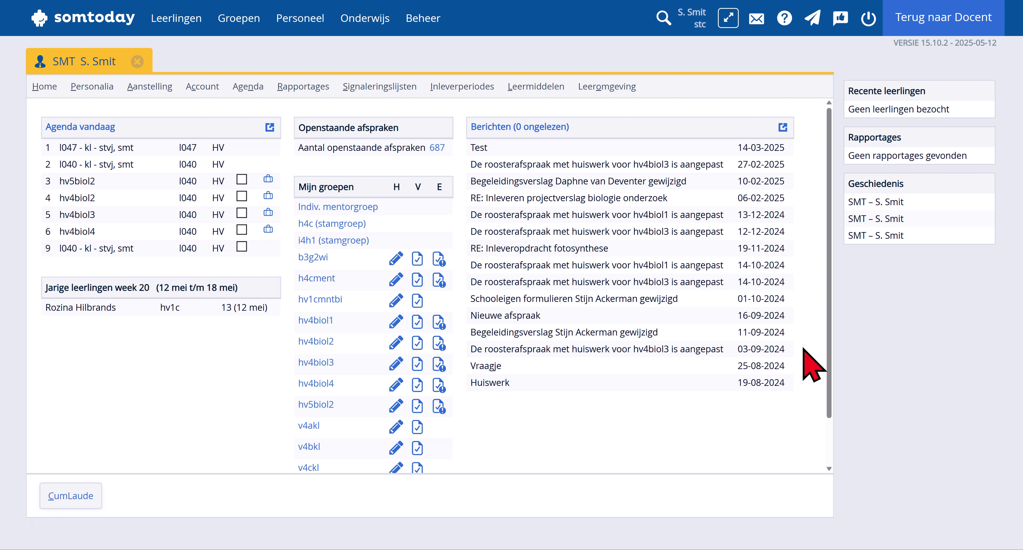Click the briefcase icon for hv4biol4 lesson
Screen dimensions: 1023x550
click(x=268, y=229)
